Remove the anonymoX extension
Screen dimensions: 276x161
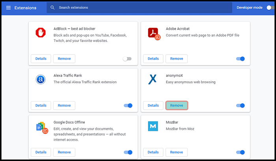click(x=177, y=105)
